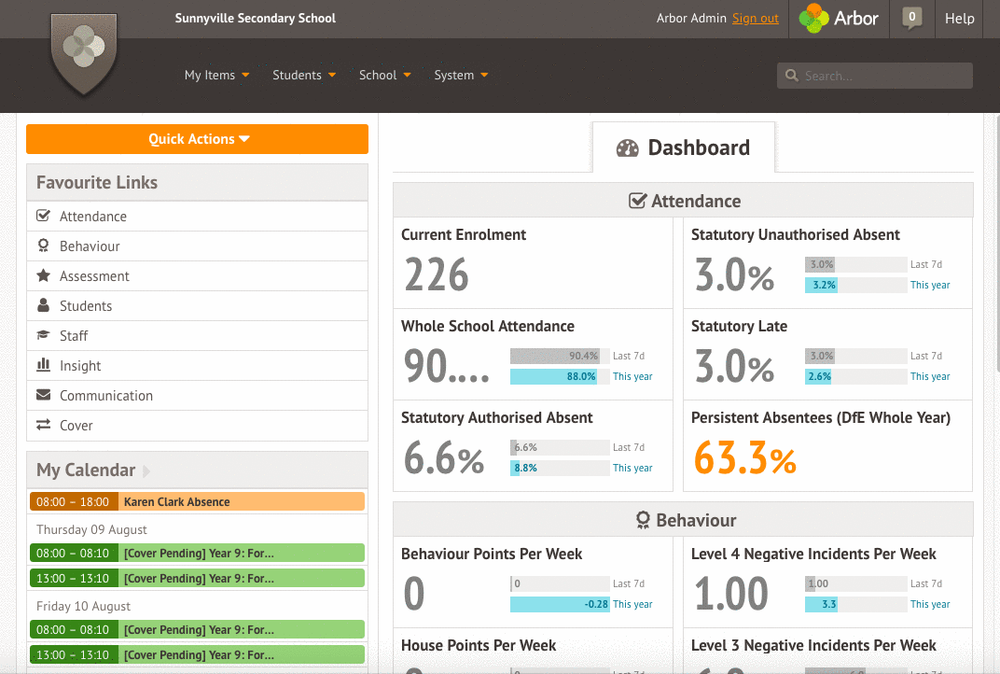Open the notifications speech bubble showing 0
This screenshot has height=674, width=1000.
(x=912, y=18)
